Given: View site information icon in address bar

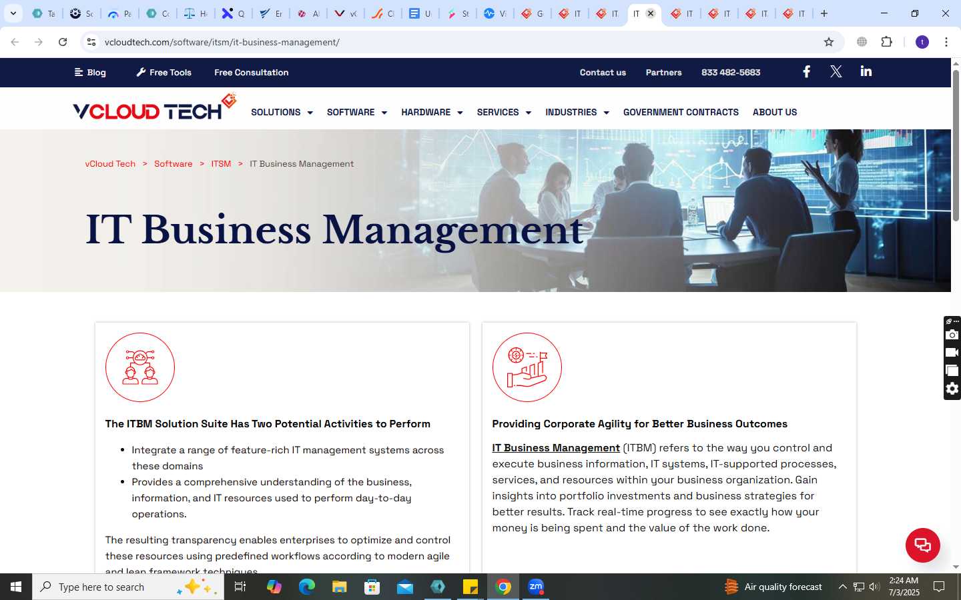Looking at the screenshot, I should 91,42.
